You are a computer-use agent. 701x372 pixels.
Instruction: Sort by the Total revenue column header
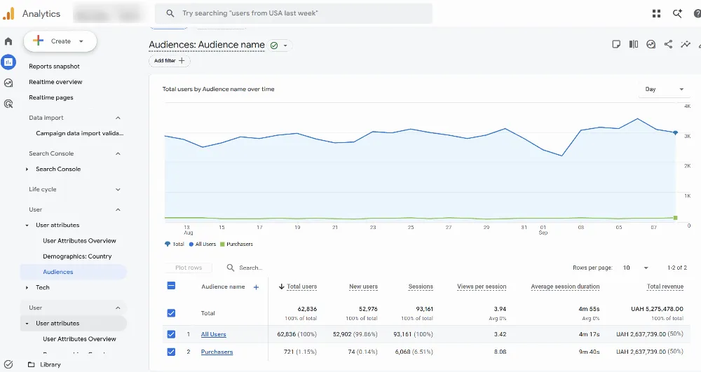[x=665, y=287]
